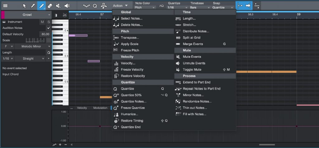This screenshot has width=319, height=148.
Task: Open the editor hamburger menu
Action: coord(6,6)
